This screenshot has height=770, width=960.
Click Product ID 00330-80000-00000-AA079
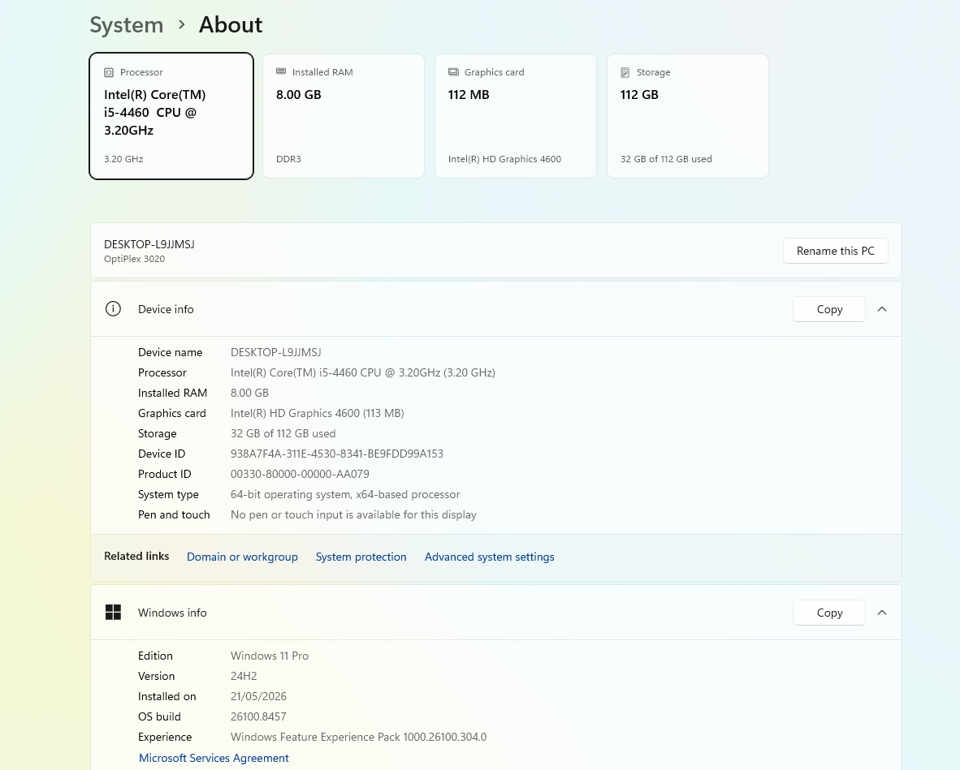(x=300, y=474)
